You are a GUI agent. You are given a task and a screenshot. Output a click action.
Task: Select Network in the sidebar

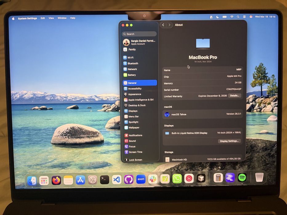[x=139, y=69]
